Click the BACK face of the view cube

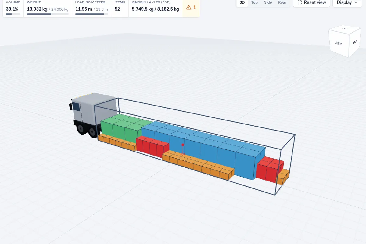(x=354, y=42)
